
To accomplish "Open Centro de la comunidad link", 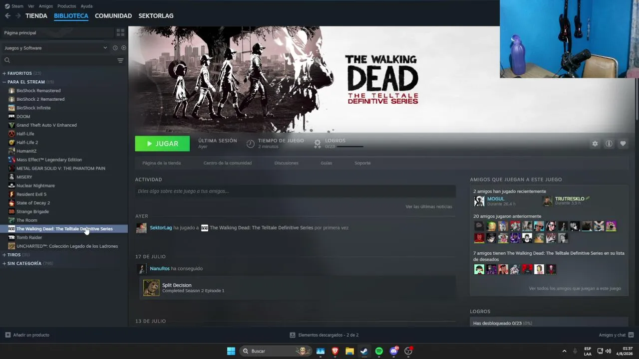I will (x=228, y=163).
